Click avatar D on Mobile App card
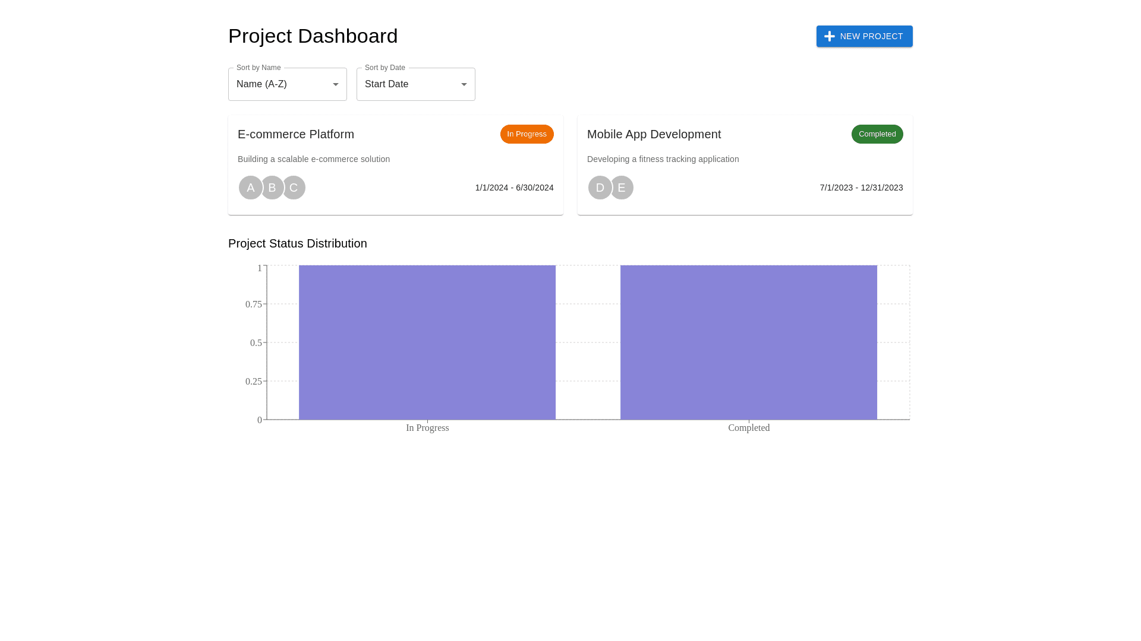Screen dimensions: 1141x641 (x=599, y=188)
